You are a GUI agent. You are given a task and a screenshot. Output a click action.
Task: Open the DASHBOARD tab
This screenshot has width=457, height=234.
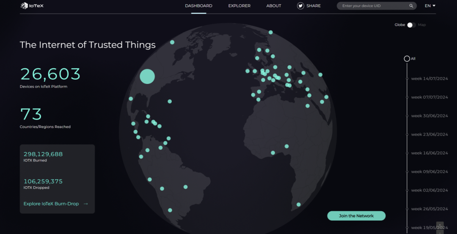(x=198, y=6)
